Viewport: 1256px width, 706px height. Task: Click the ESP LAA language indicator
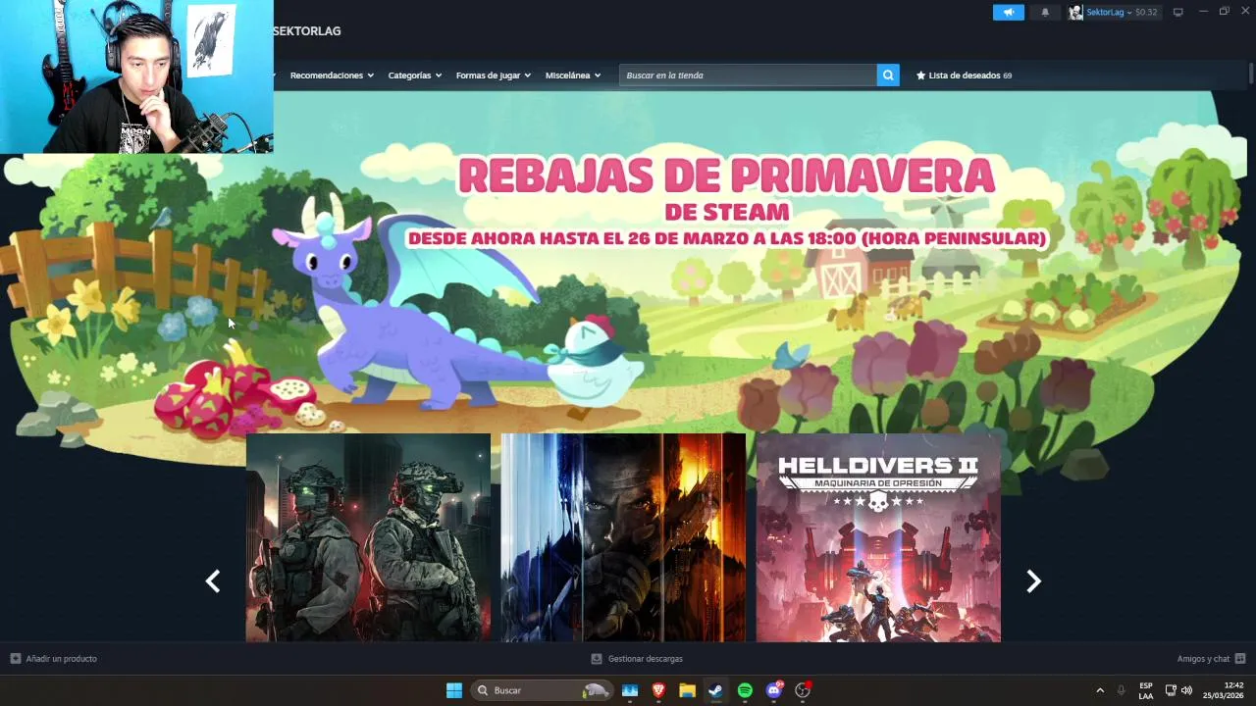pyautogui.click(x=1146, y=690)
